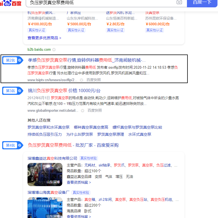Click the 第4名 rank badge

pyautogui.click(x=13, y=145)
